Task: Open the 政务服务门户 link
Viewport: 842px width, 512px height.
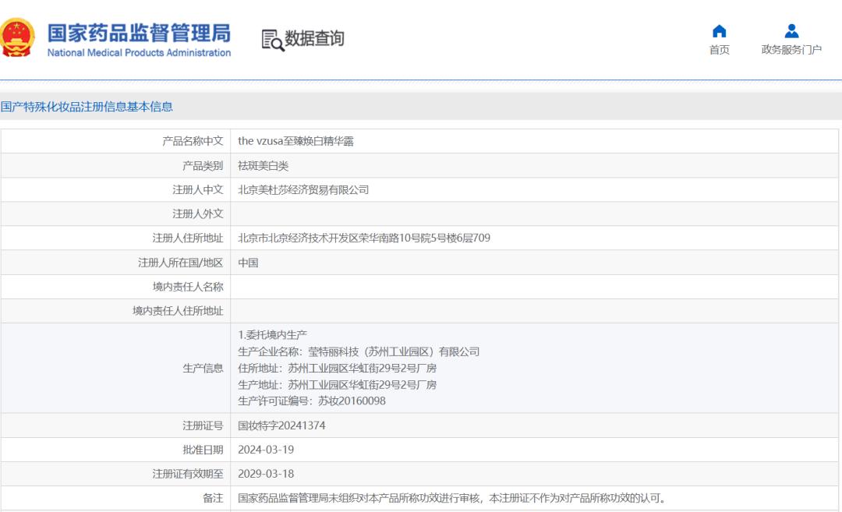Action: (x=791, y=50)
